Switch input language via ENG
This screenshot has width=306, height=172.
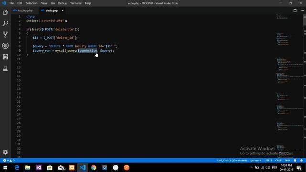(x=274, y=168)
